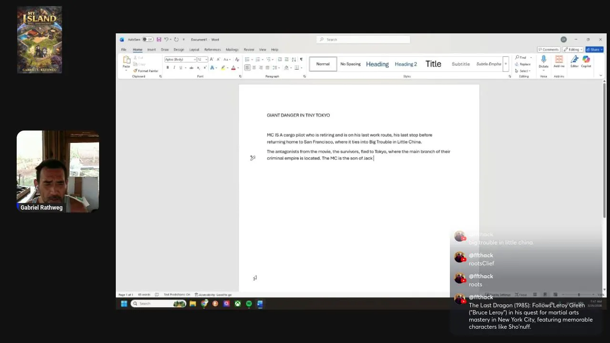Viewport: 610px width, 343px height.
Task: Toggle bold formatting
Action: 167,68
